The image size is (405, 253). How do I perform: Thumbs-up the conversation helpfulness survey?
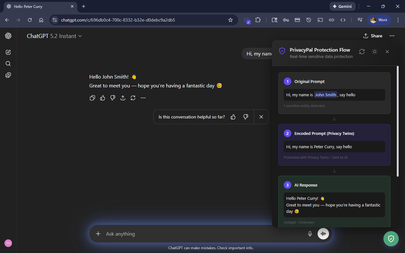(233, 117)
